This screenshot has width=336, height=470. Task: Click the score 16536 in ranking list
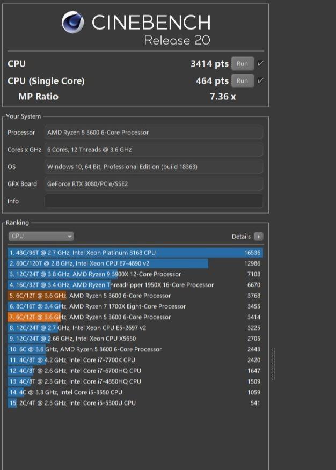point(252,252)
